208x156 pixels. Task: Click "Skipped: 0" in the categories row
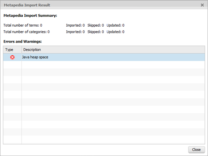pos(96,32)
